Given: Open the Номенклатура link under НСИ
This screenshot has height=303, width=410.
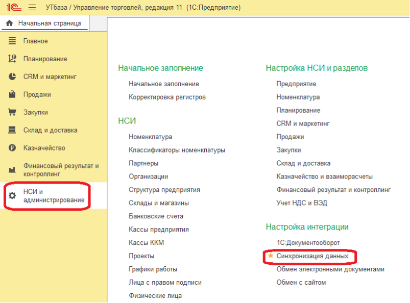Looking at the screenshot, I should coord(150,137).
